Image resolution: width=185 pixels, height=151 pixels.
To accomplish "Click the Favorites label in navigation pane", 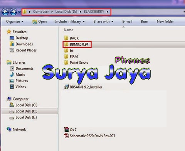I will (x=20, y=32).
